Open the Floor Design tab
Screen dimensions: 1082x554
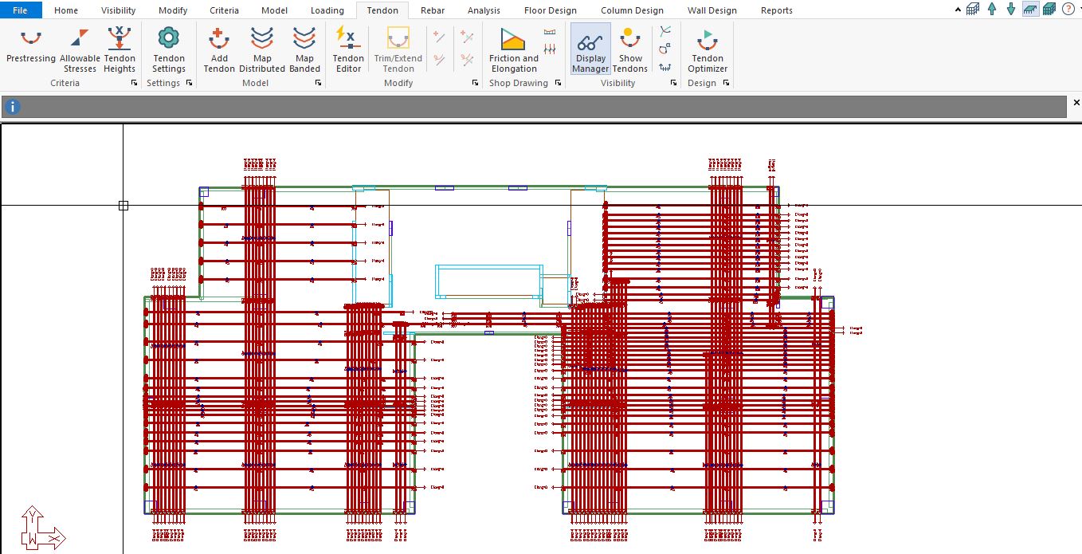click(x=550, y=10)
